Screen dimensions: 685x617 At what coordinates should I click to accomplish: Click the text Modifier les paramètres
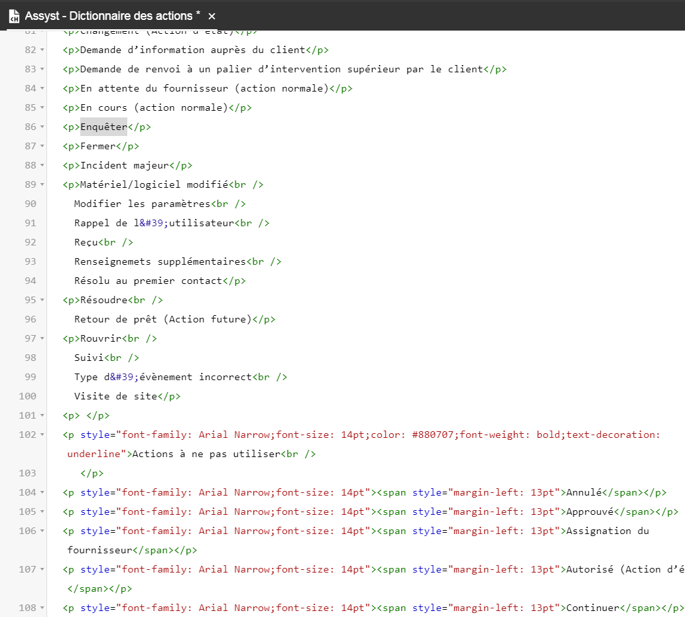[x=143, y=204]
